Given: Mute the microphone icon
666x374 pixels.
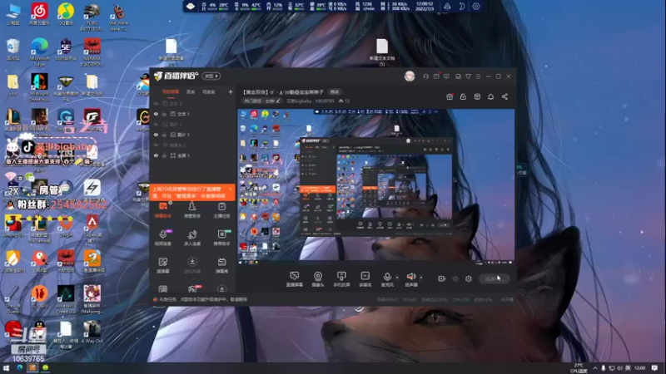Looking at the screenshot, I should click(387, 277).
